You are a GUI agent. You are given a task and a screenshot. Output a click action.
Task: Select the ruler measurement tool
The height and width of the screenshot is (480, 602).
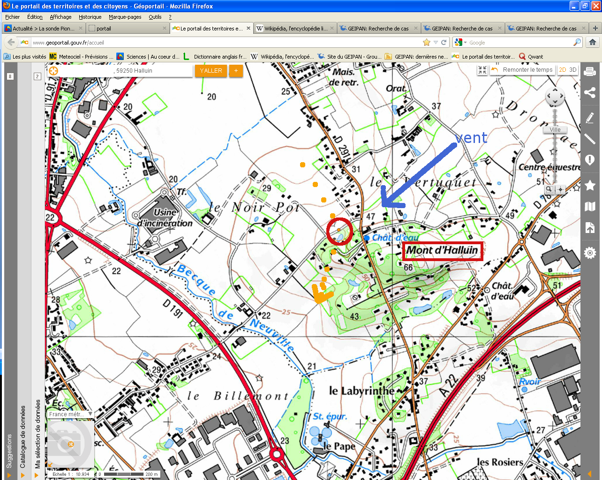[590, 139]
